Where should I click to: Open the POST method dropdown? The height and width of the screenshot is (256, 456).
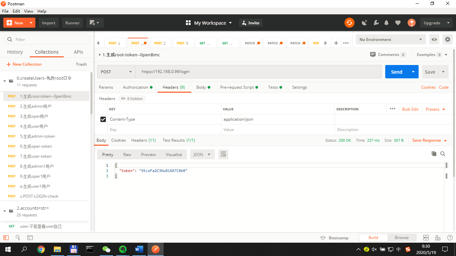[116, 72]
